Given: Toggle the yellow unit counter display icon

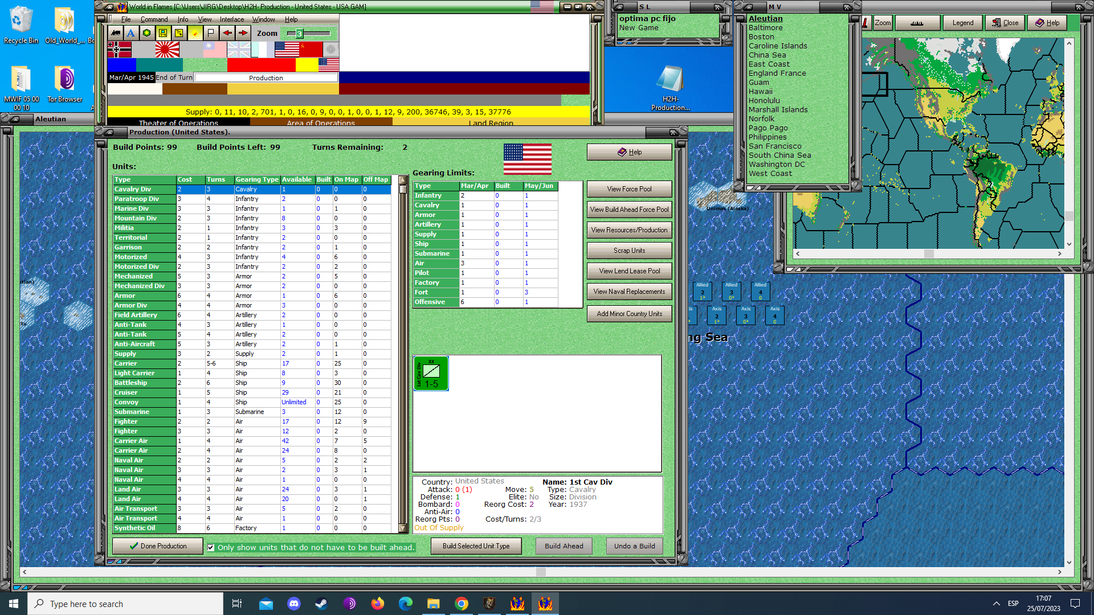Looking at the screenshot, I should (163, 33).
